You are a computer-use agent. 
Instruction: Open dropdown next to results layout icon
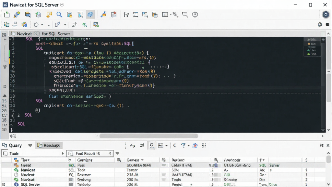166,145
